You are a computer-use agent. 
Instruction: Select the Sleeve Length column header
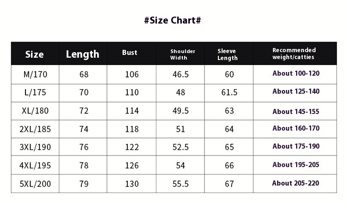point(228,54)
